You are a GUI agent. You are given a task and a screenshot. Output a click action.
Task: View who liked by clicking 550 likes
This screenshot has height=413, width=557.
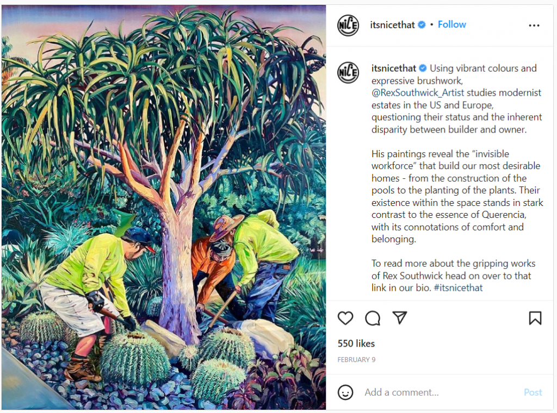356,343
